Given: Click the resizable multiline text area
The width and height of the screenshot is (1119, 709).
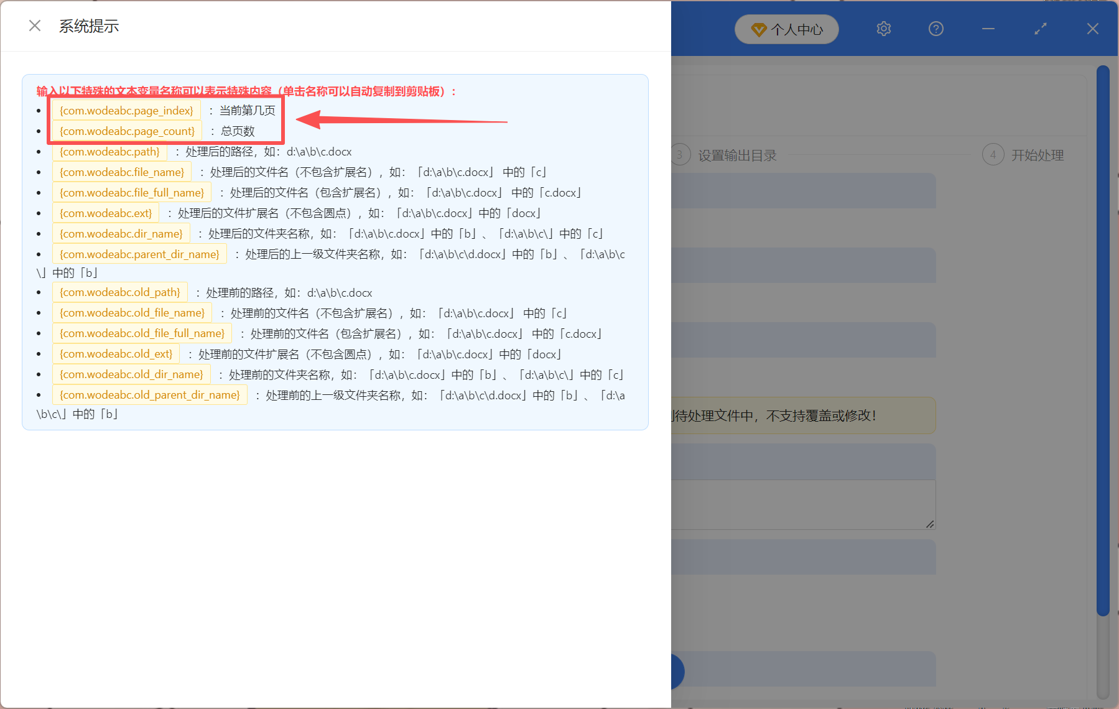Looking at the screenshot, I should point(802,504).
